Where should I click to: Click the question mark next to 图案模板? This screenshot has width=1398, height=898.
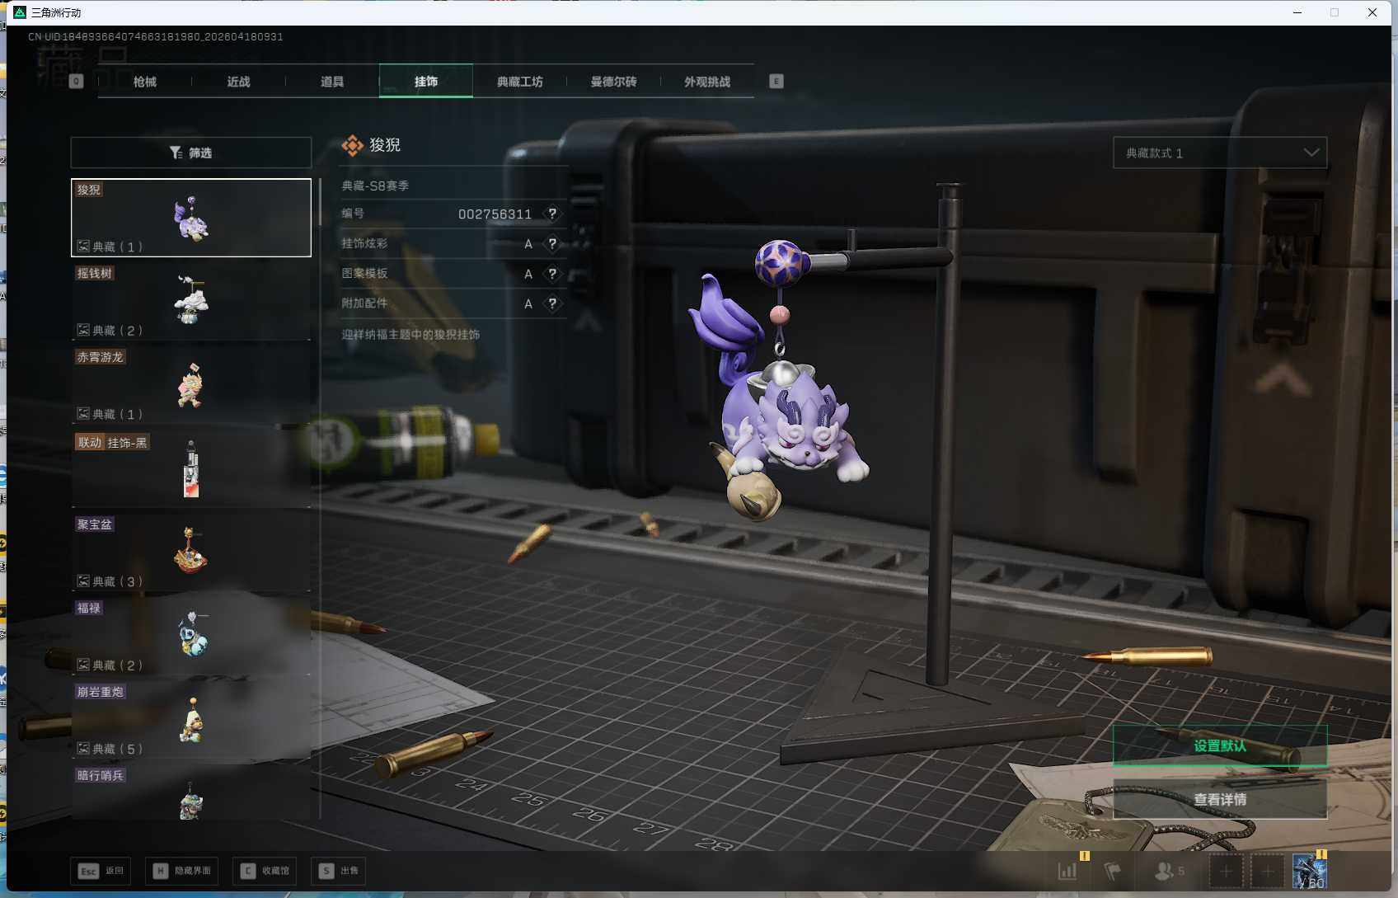pyautogui.click(x=552, y=274)
